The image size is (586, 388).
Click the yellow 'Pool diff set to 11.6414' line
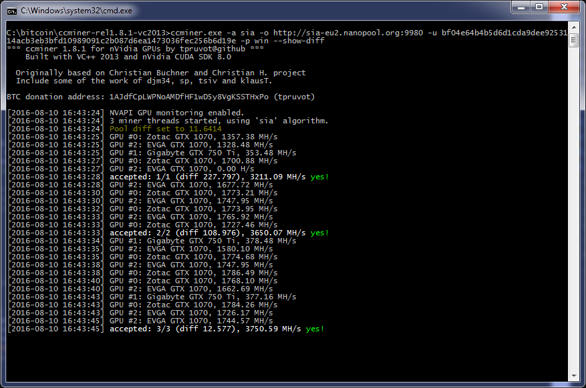pos(161,129)
